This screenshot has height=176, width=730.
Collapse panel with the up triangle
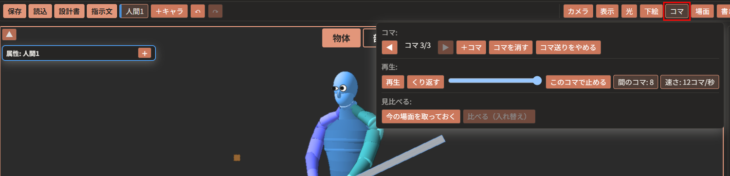(10, 35)
